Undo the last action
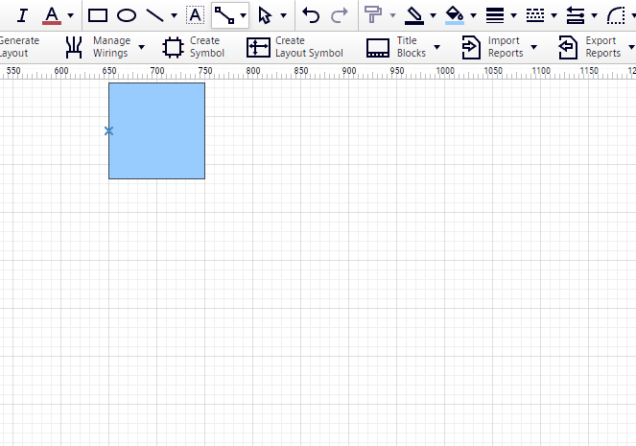636x446 pixels. point(311,15)
